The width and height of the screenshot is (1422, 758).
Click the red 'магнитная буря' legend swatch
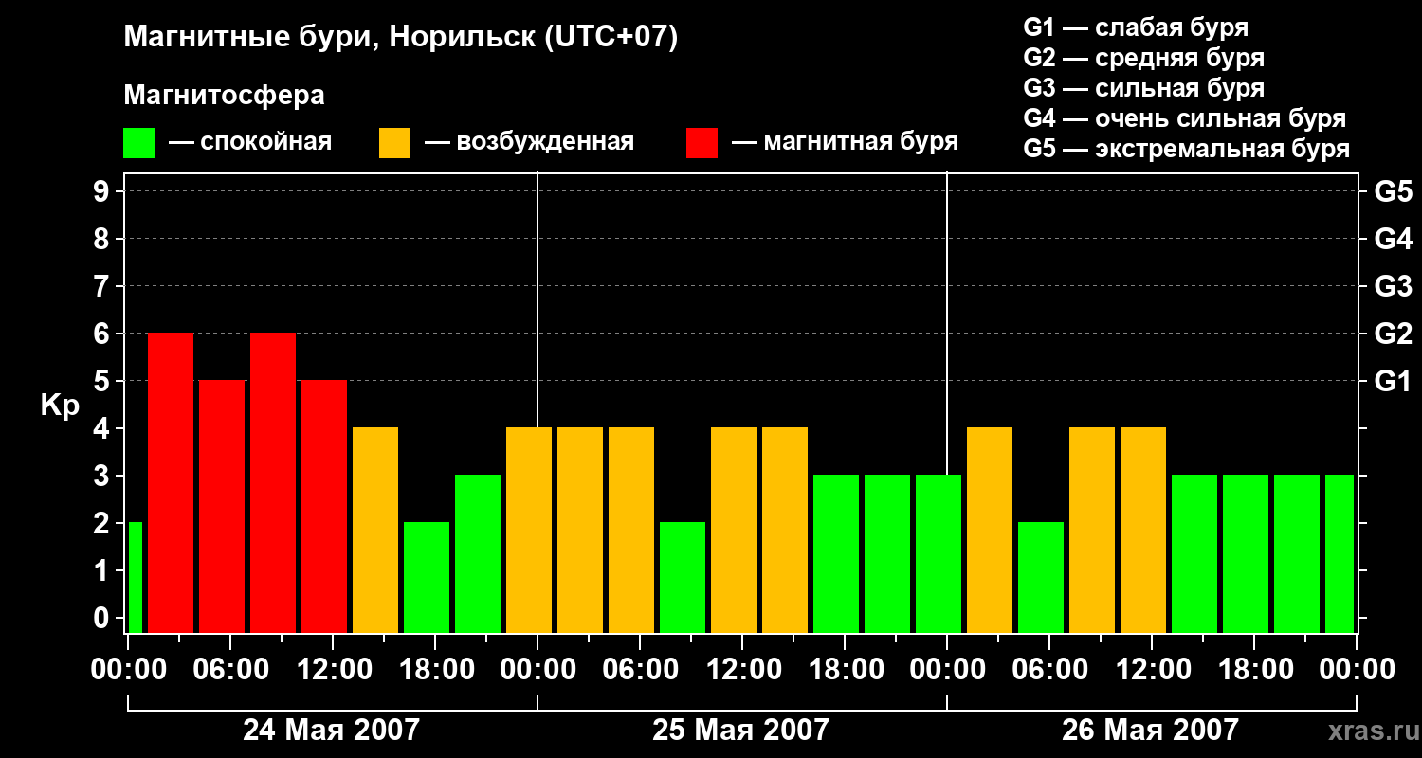[x=702, y=143]
